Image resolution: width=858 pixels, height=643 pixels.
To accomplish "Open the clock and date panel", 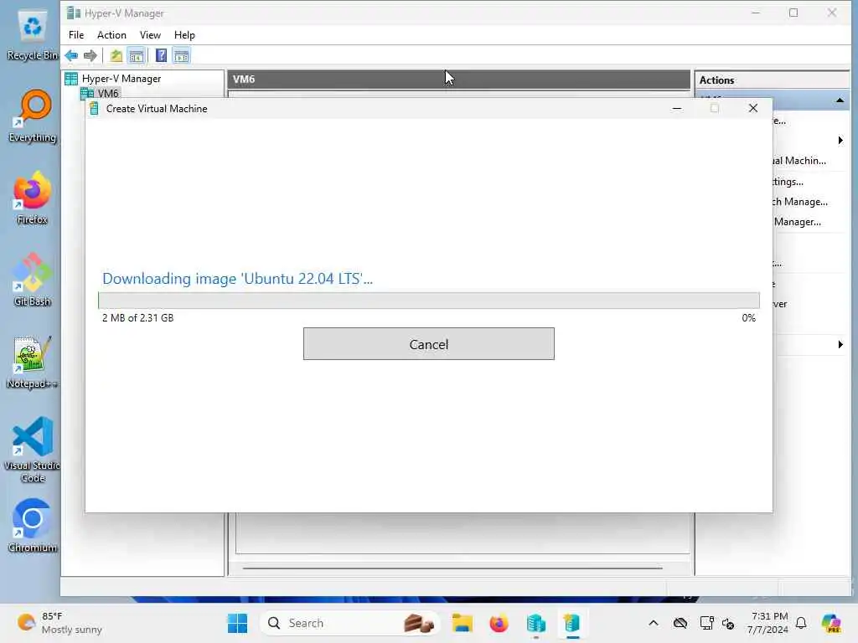I will click(x=768, y=623).
